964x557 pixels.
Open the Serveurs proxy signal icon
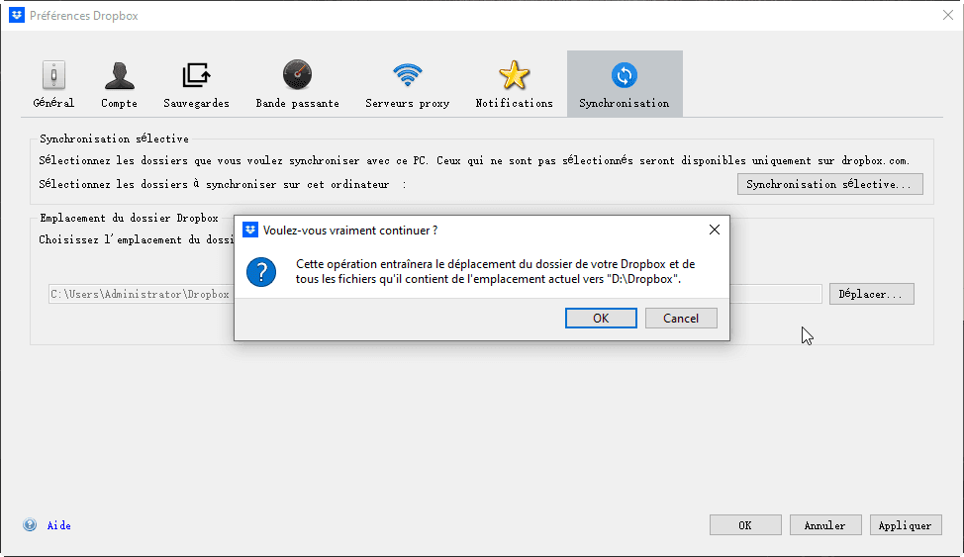(407, 76)
